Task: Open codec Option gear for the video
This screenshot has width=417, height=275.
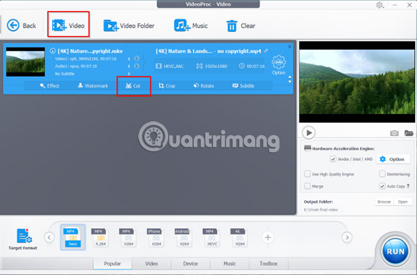Action: click(x=278, y=65)
